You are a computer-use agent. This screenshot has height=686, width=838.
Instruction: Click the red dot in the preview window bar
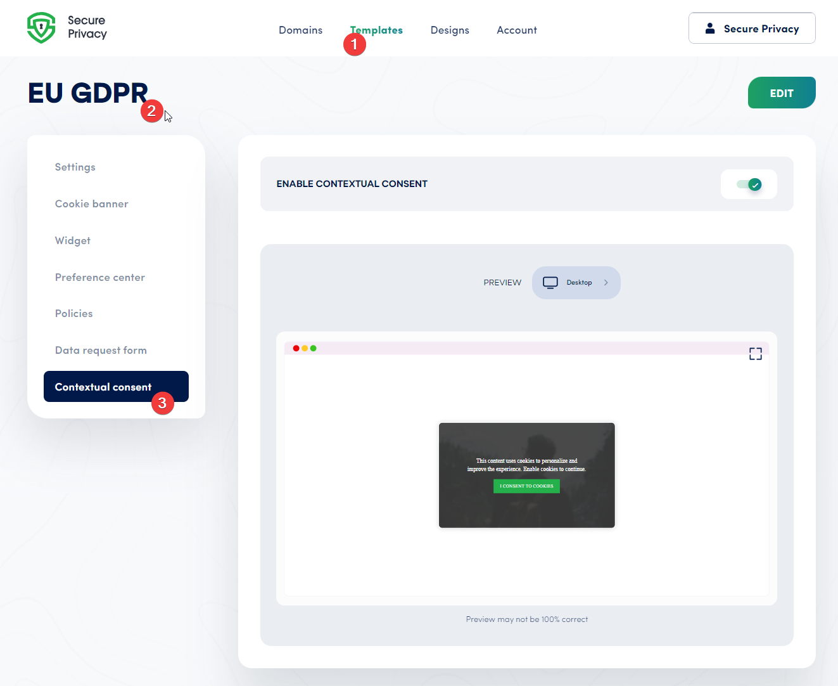point(296,348)
